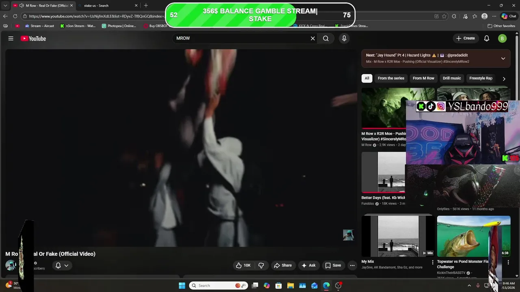Open KickinTheirBASSTV channel link

click(451, 273)
